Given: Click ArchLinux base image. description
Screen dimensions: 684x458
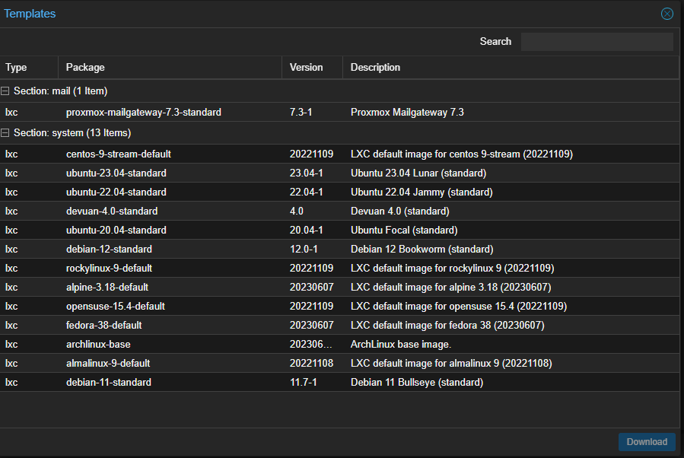Looking at the screenshot, I should (401, 344).
